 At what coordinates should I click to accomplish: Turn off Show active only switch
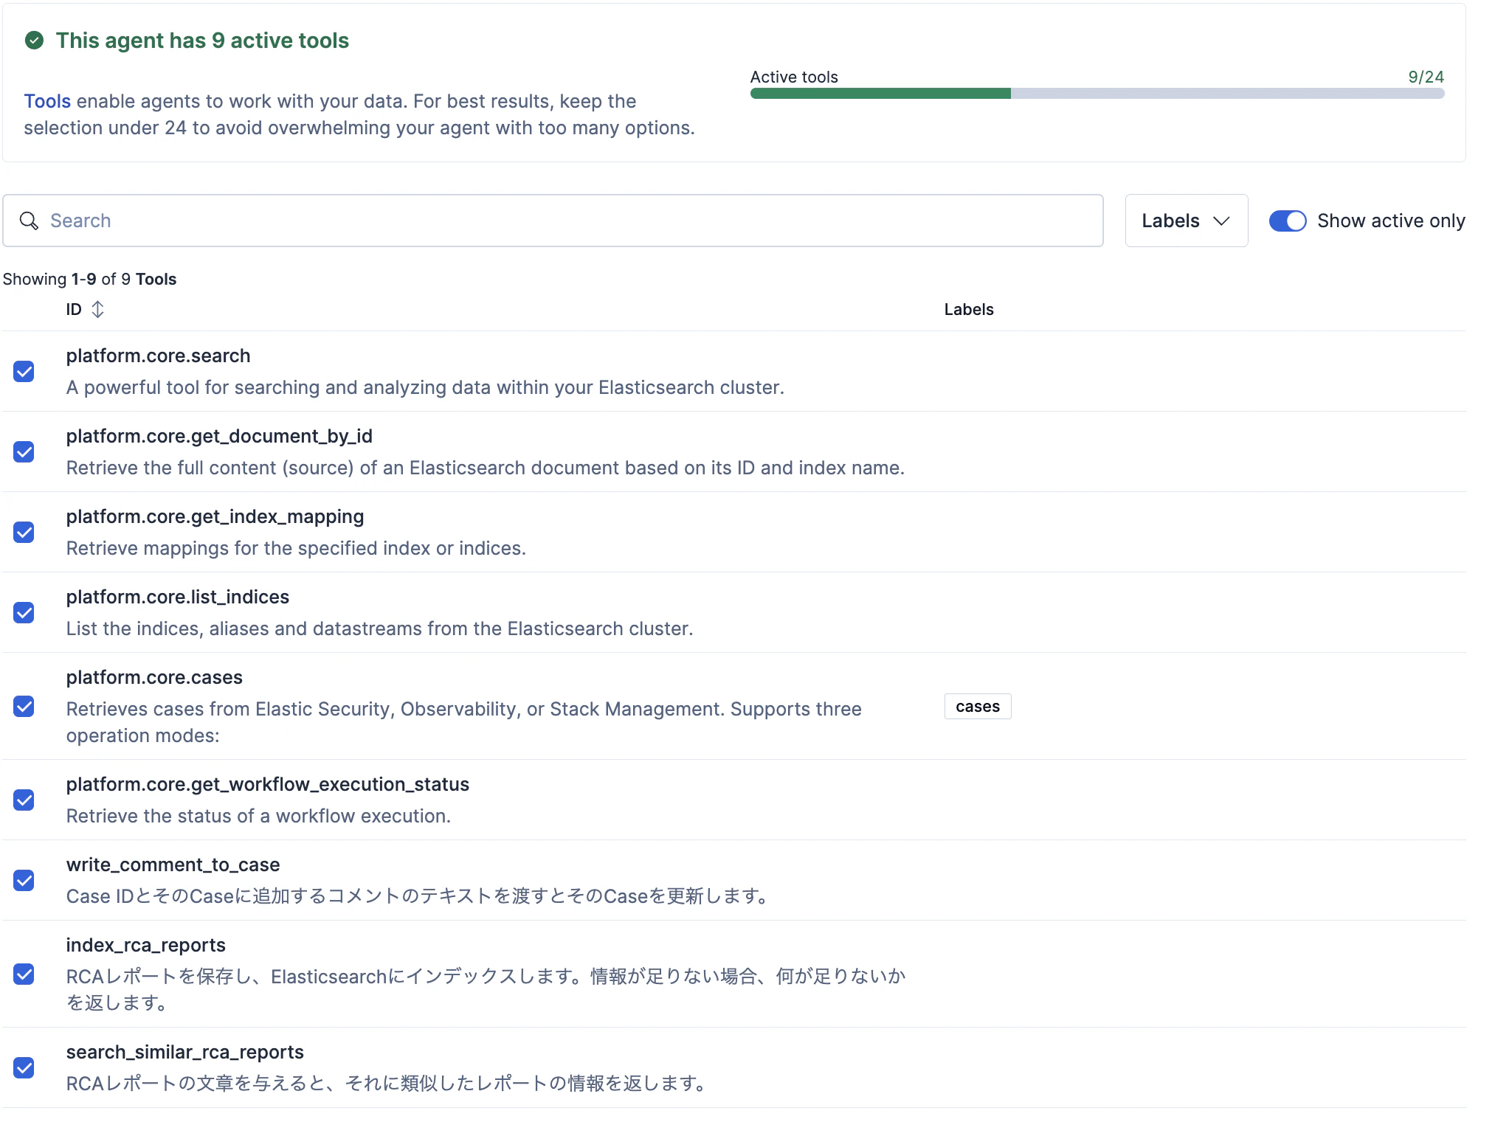[1288, 221]
